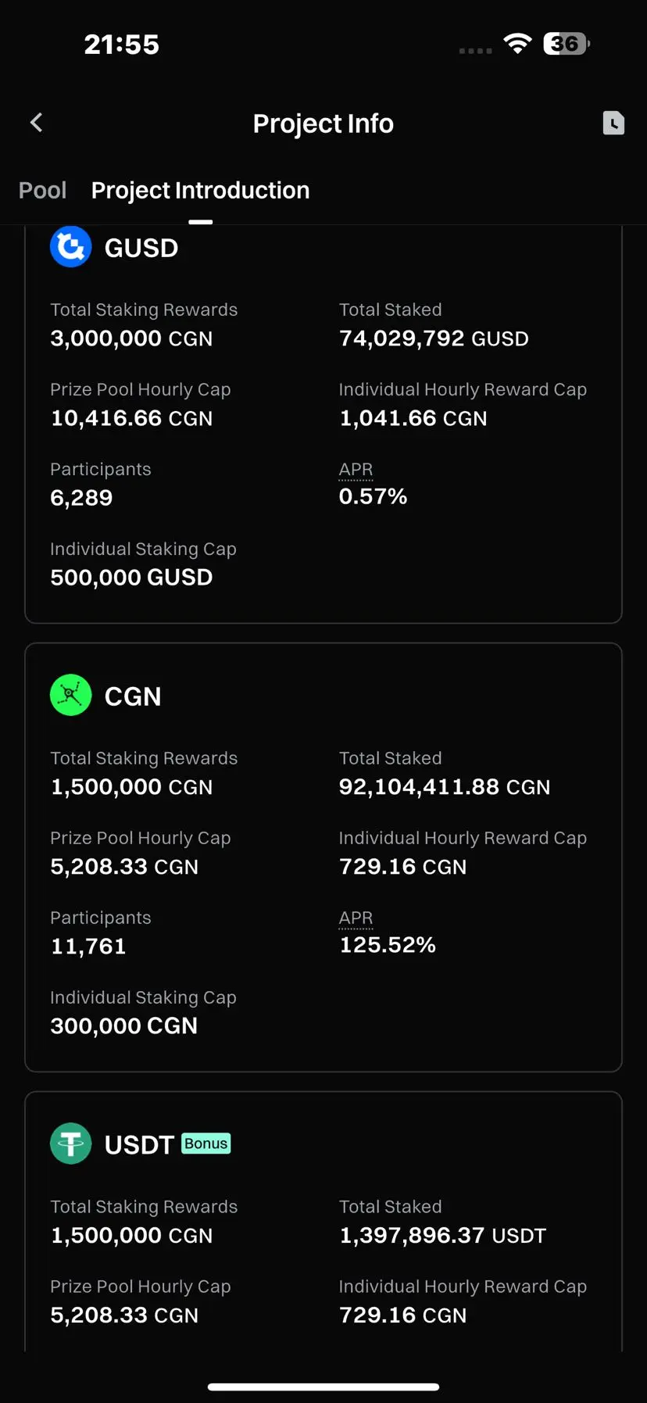Tap the home indicator bar

[323, 1387]
